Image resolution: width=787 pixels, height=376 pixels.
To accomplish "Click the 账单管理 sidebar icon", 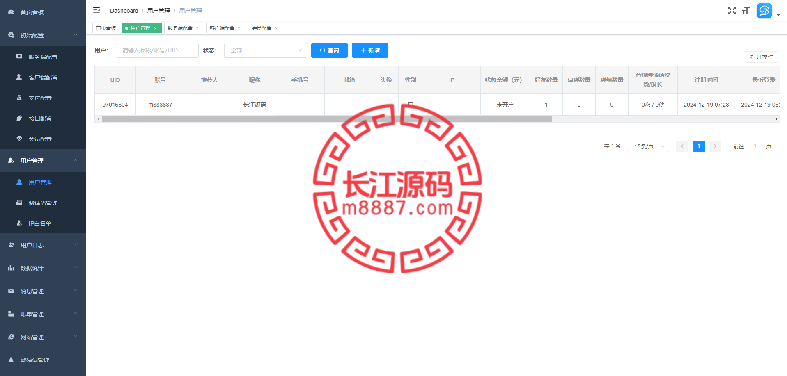I will [11, 314].
